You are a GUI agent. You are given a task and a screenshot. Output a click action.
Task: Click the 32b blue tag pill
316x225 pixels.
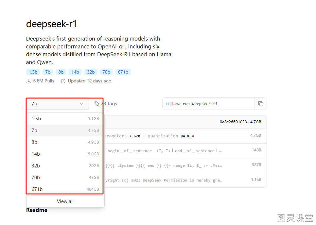[91, 72]
